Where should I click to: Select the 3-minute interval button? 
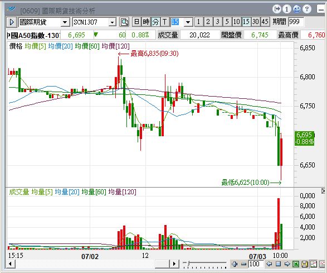click(x=217, y=22)
